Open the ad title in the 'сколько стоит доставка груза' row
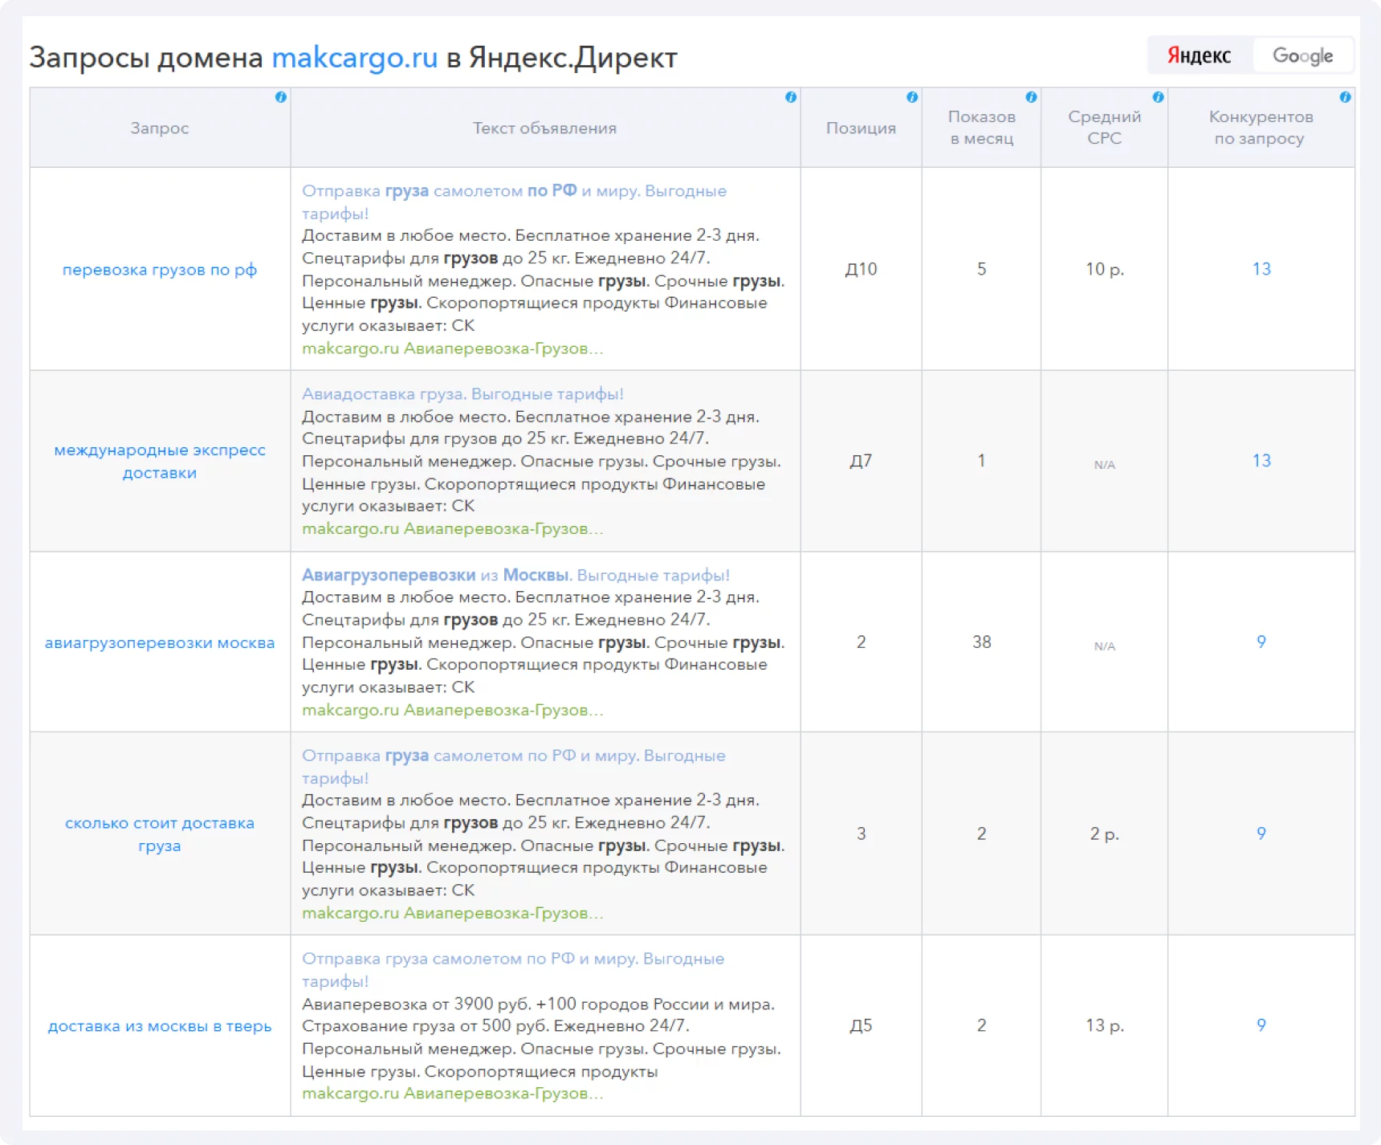Viewport: 1381px width, 1145px height. [x=513, y=766]
